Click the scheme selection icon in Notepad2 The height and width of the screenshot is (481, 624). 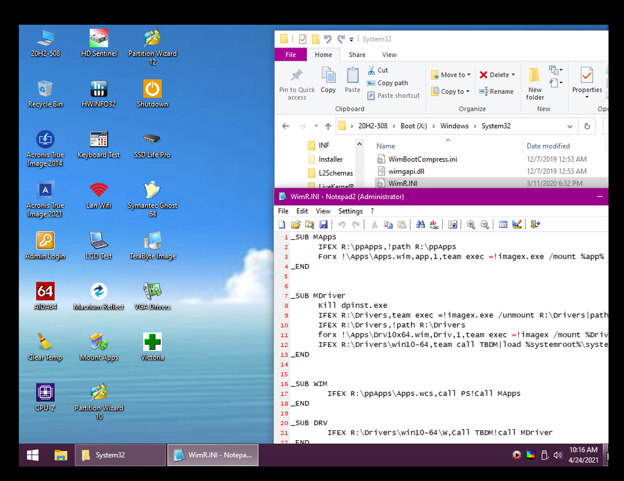pyautogui.click(x=503, y=225)
